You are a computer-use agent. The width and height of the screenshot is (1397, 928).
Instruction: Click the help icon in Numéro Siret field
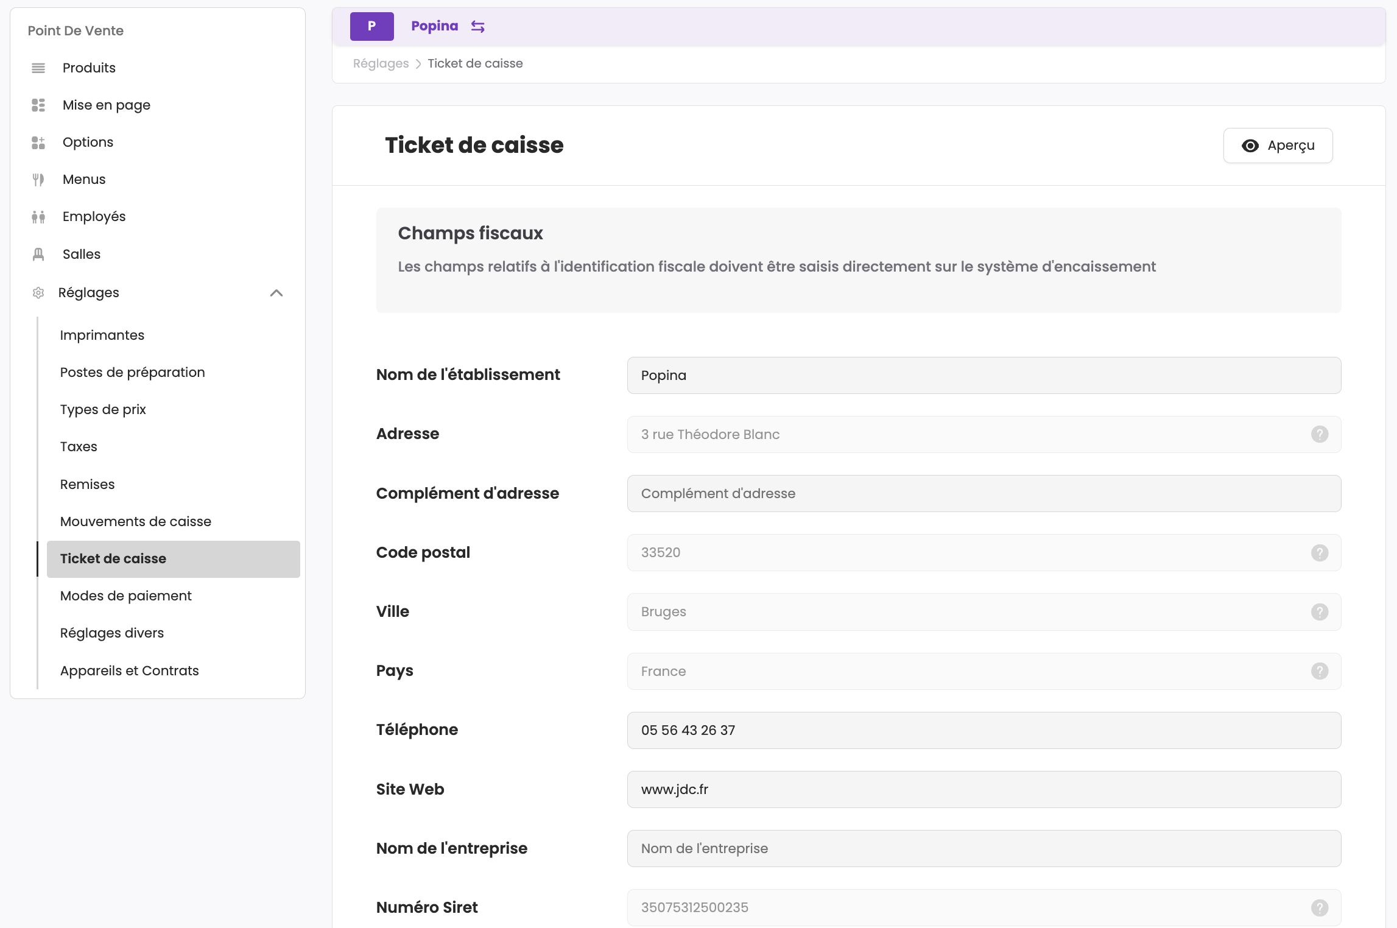pyautogui.click(x=1319, y=907)
